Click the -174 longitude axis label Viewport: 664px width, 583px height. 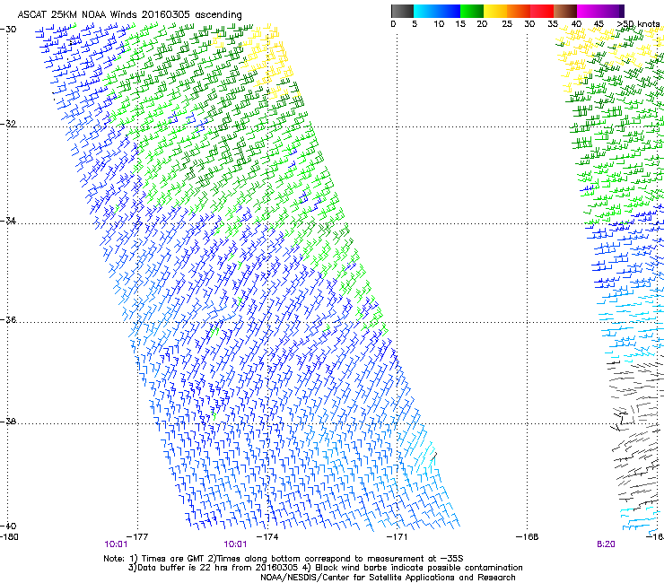pyautogui.click(x=267, y=536)
